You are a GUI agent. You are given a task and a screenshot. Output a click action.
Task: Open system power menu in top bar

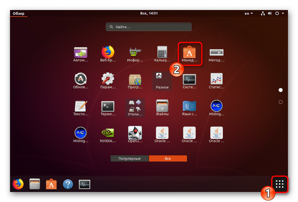tap(279, 13)
